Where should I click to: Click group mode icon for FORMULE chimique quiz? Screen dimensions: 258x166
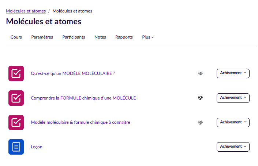click(200, 98)
